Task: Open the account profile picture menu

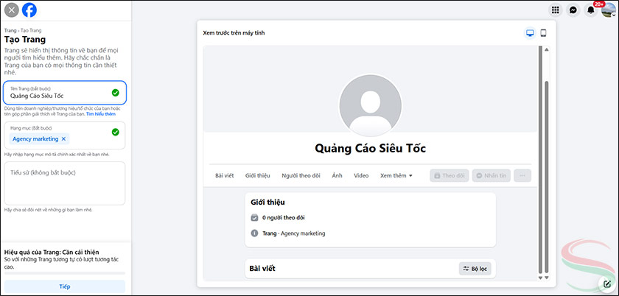Action: click(609, 10)
